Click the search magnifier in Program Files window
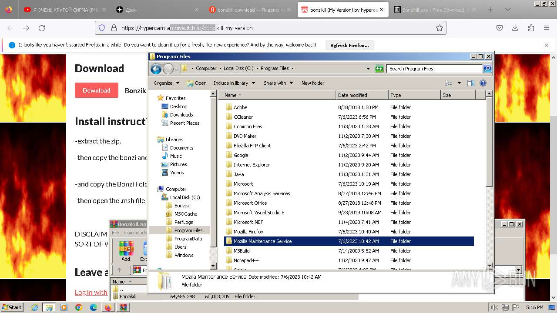 [487, 69]
